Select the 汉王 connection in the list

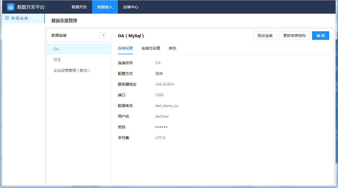pos(57,60)
